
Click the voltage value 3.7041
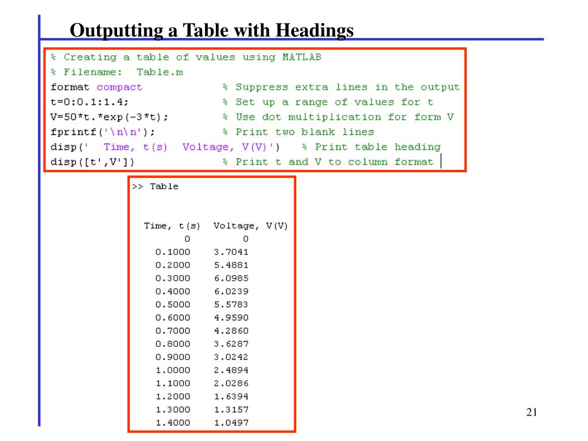(231, 252)
